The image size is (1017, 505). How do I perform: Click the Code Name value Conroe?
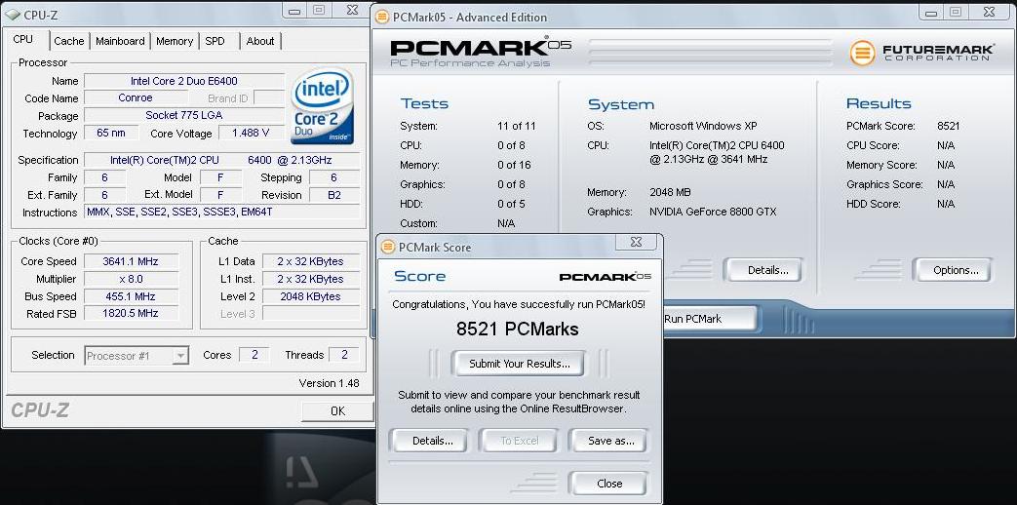point(136,97)
